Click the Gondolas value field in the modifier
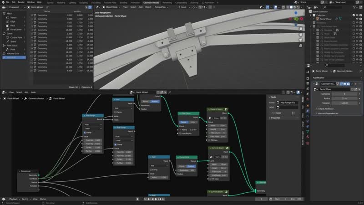Screen dimensions: 364x205 click(344, 94)
